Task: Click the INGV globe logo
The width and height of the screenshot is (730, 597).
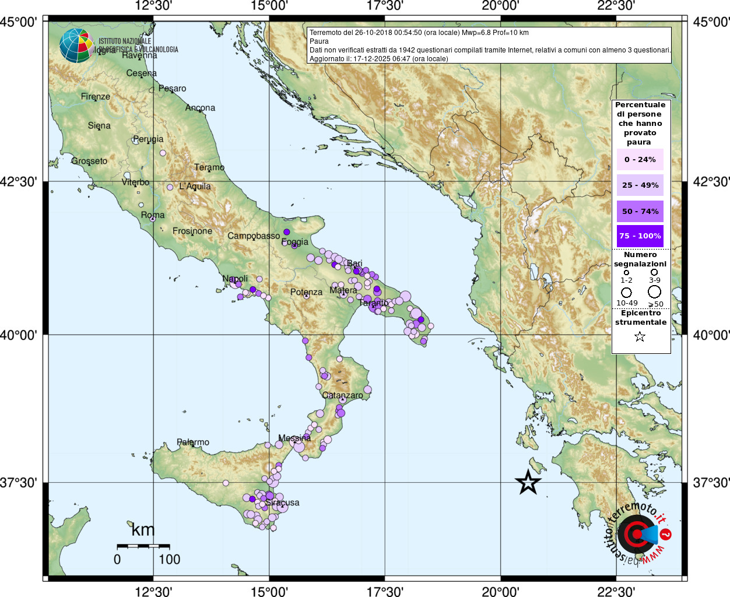Action: coord(77,45)
